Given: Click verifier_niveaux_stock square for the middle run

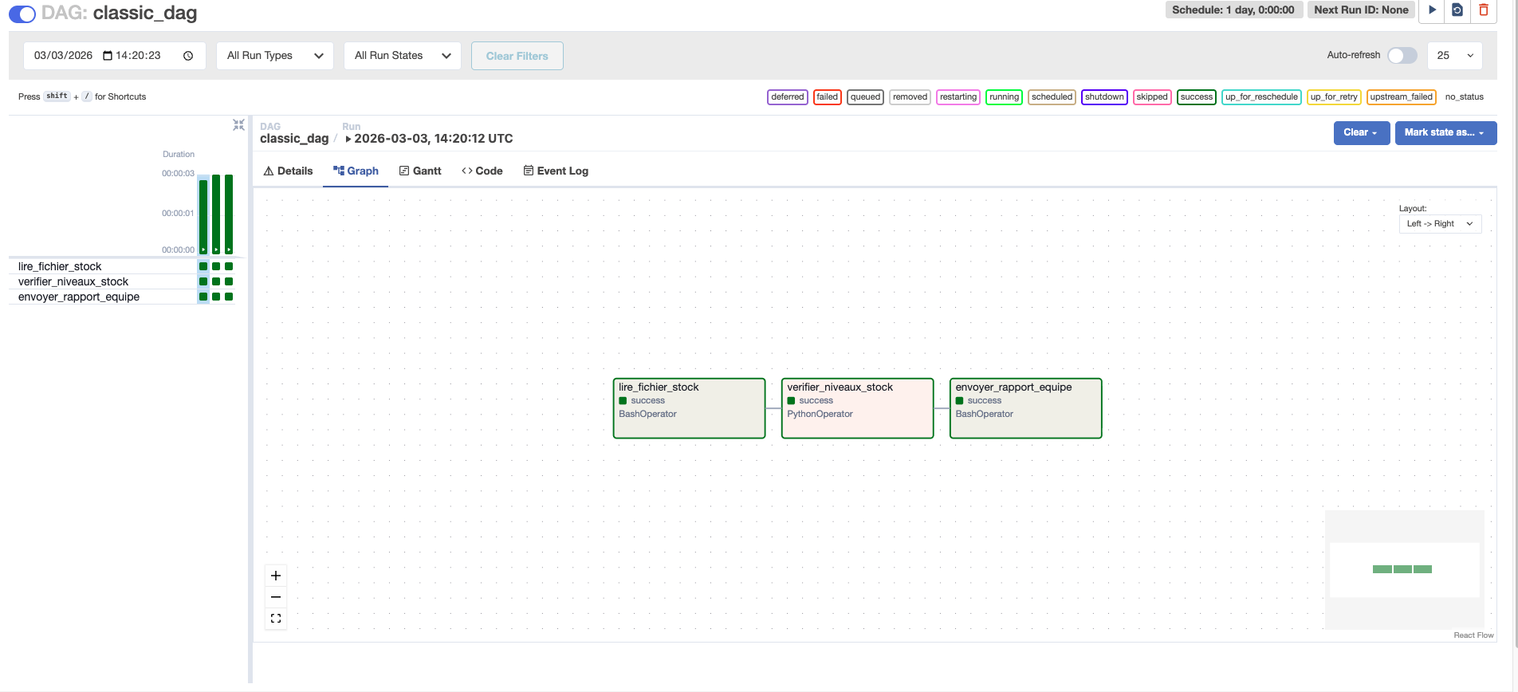Looking at the screenshot, I should tap(216, 281).
